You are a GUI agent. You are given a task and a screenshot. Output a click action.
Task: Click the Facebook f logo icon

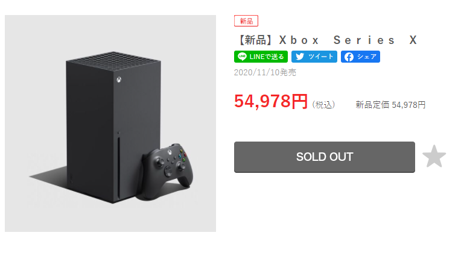pyautogui.click(x=348, y=57)
